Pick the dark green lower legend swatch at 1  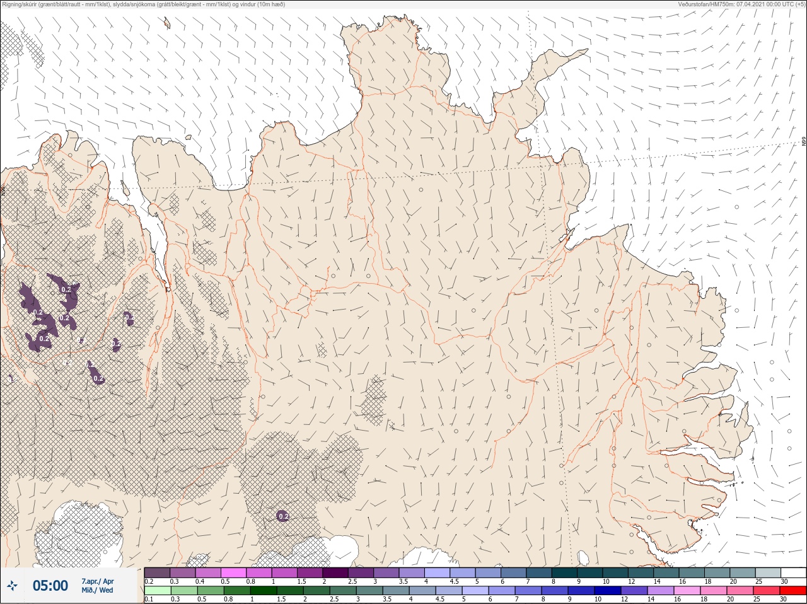(x=263, y=591)
